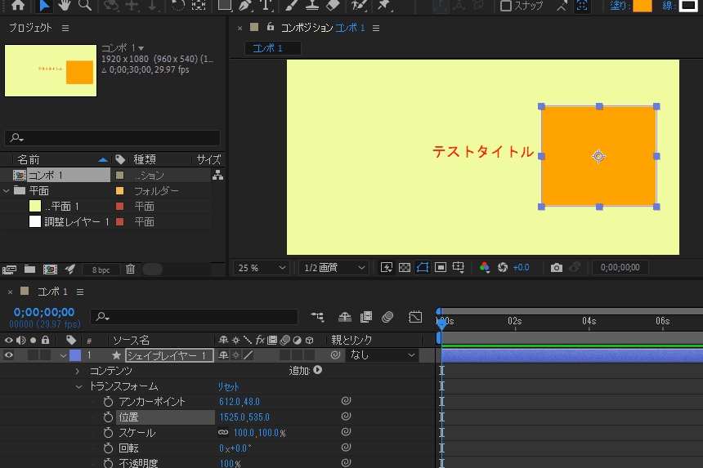Open the プロジェクト panel menu
Viewport: 703px width, 468px height.
point(65,29)
